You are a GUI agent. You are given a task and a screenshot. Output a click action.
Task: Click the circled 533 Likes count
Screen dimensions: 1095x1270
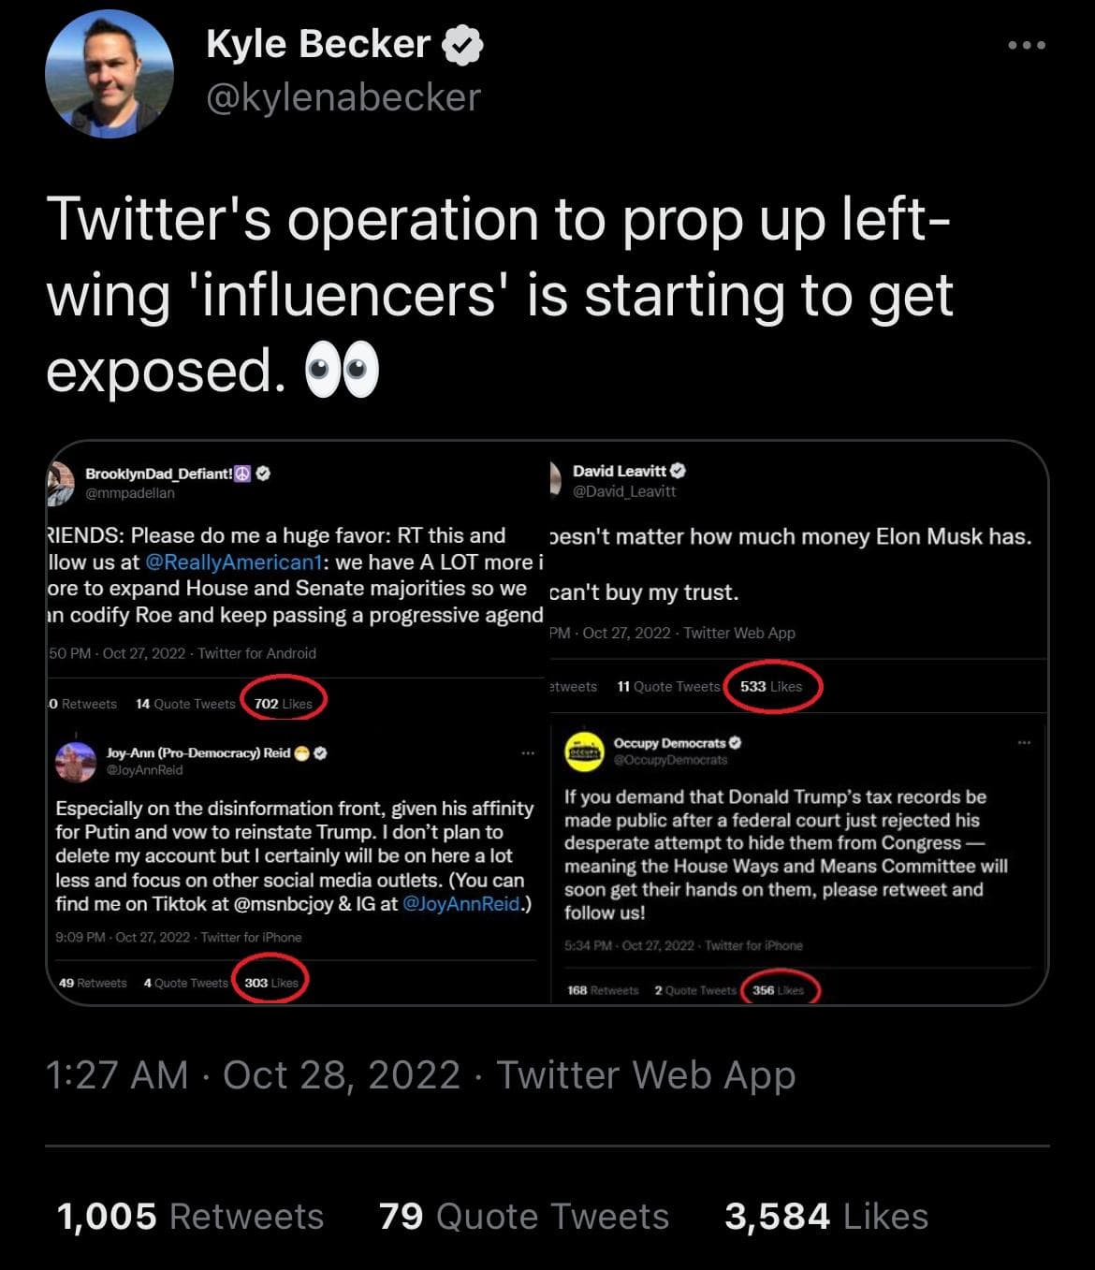(x=771, y=686)
